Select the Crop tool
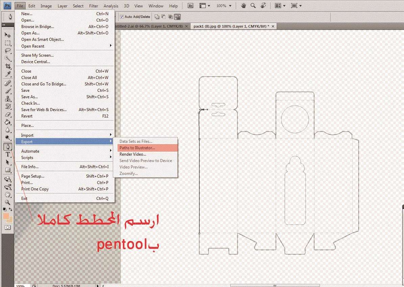The width and height of the screenshot is (404, 287). click(x=8, y=66)
